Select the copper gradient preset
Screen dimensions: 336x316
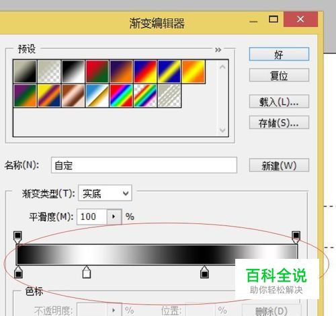[x=73, y=95]
